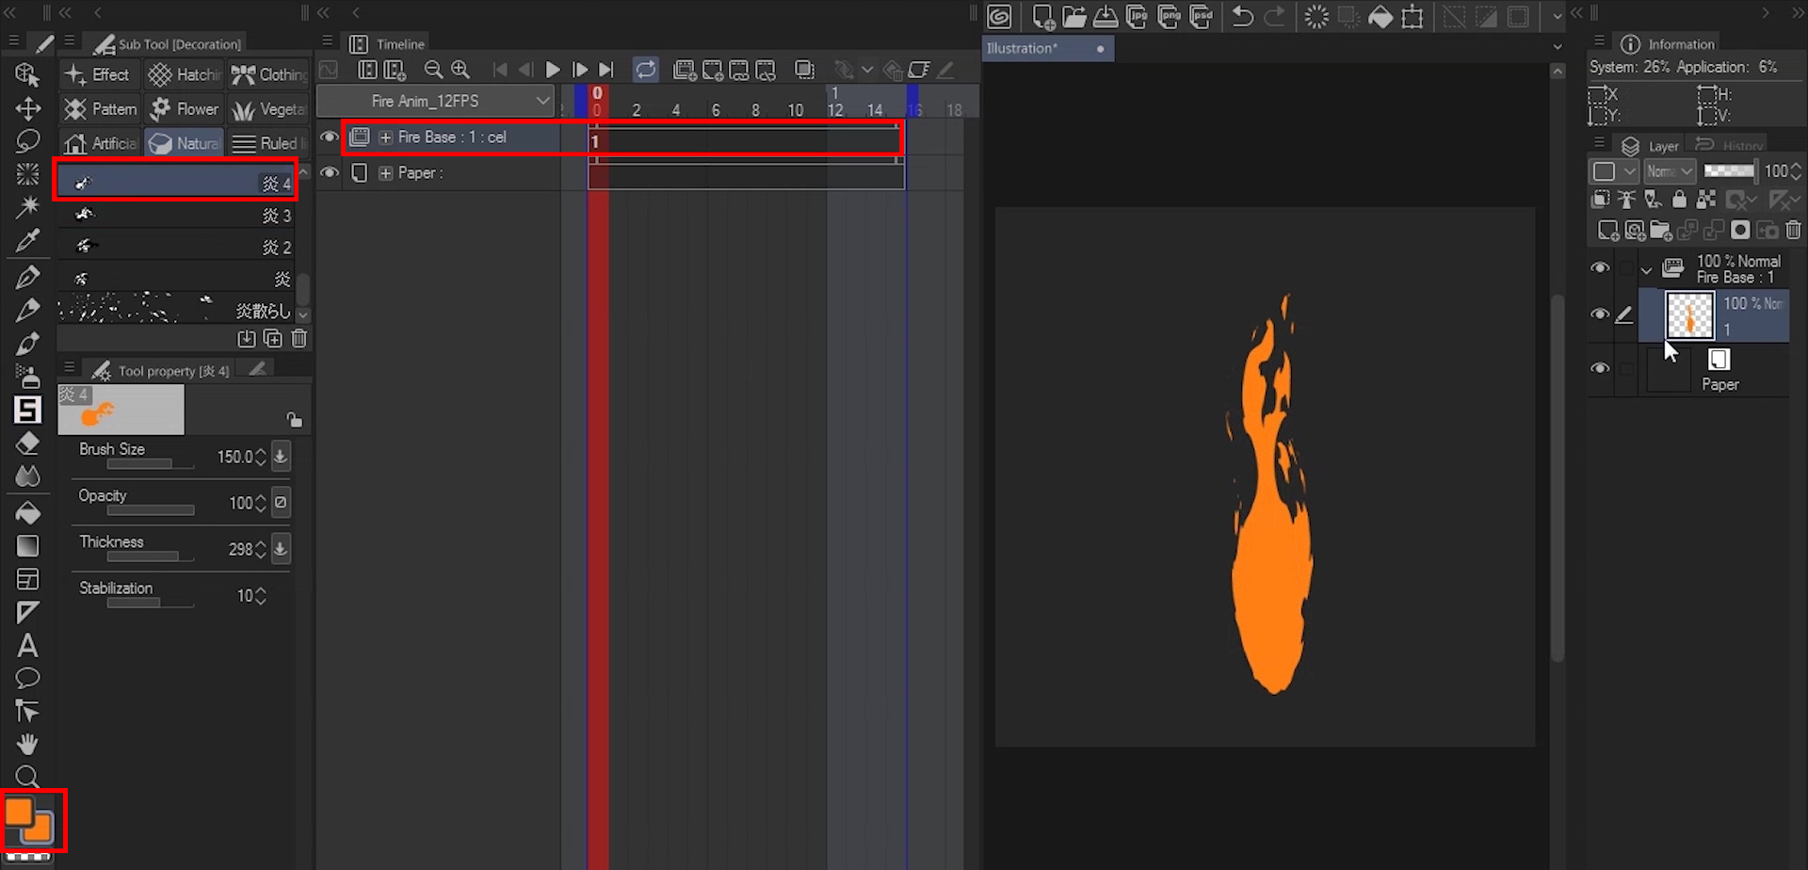1808x870 pixels.
Task: Select the 炎 3 flame brush
Action: tap(177, 216)
